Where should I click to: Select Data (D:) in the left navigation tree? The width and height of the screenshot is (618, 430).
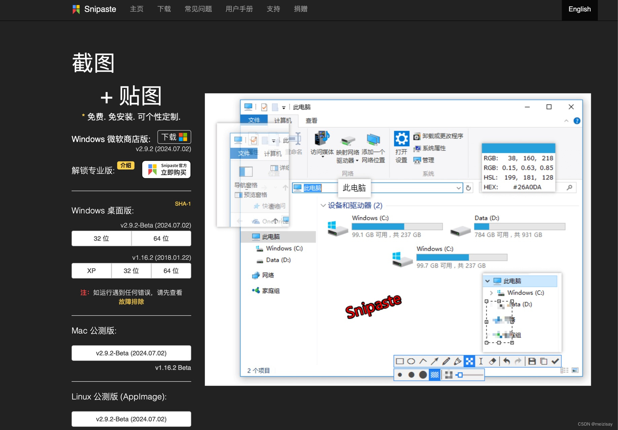[274, 260]
